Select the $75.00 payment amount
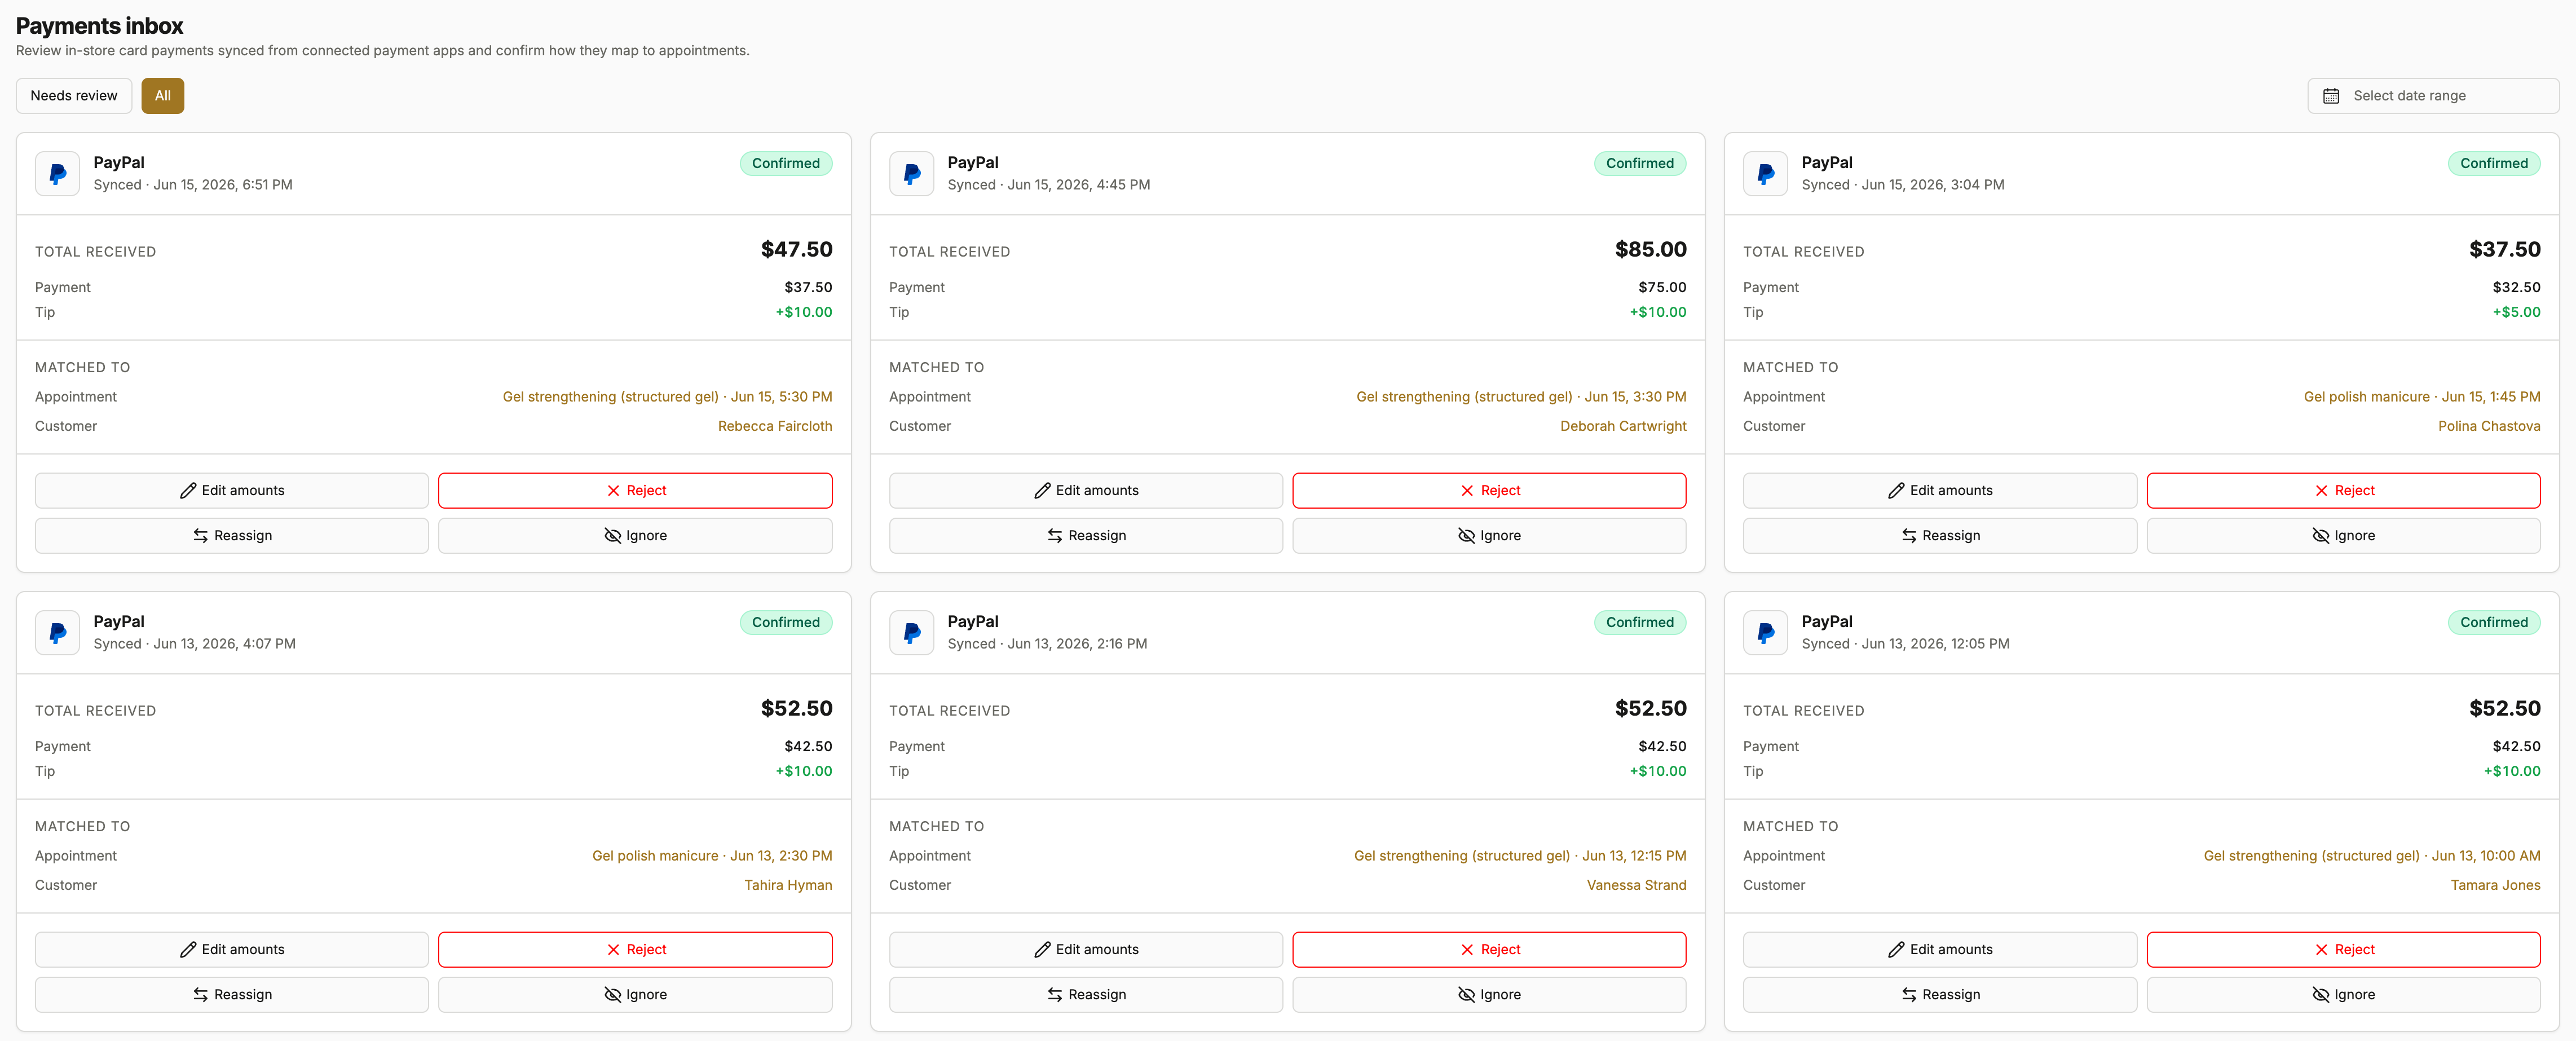This screenshot has width=2576, height=1041. tap(1662, 287)
